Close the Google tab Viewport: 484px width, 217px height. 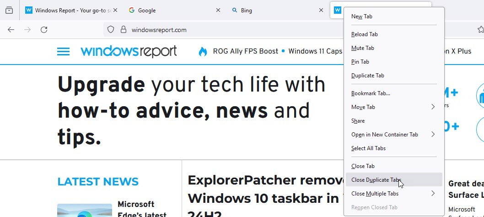pyautogui.click(x=218, y=10)
